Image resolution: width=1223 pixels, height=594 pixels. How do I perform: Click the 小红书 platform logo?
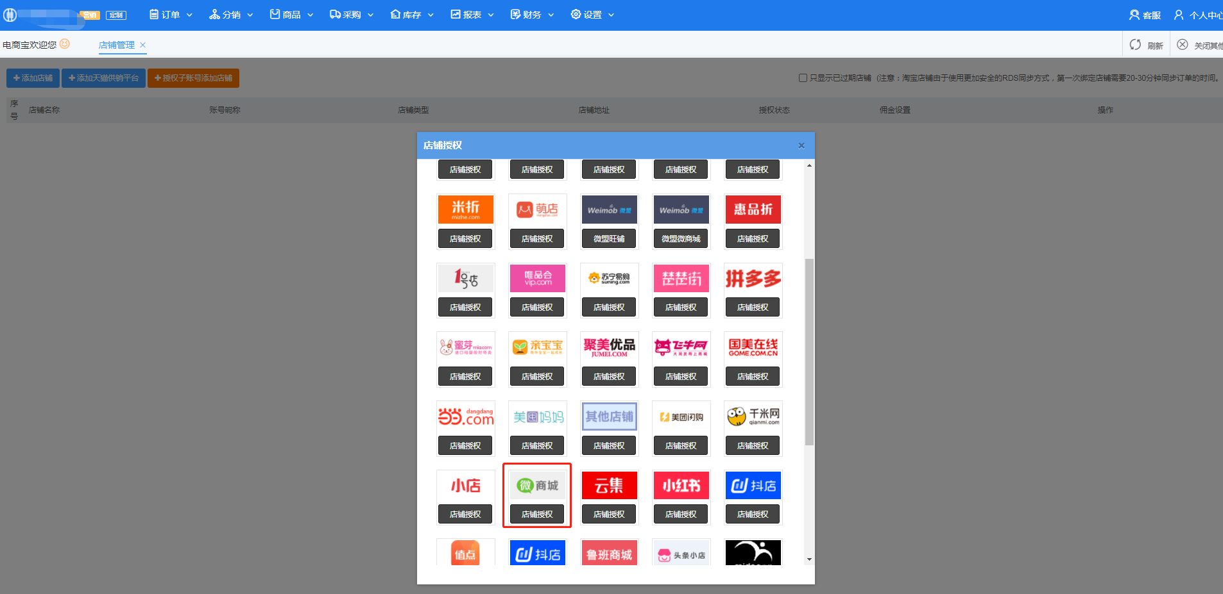point(681,485)
